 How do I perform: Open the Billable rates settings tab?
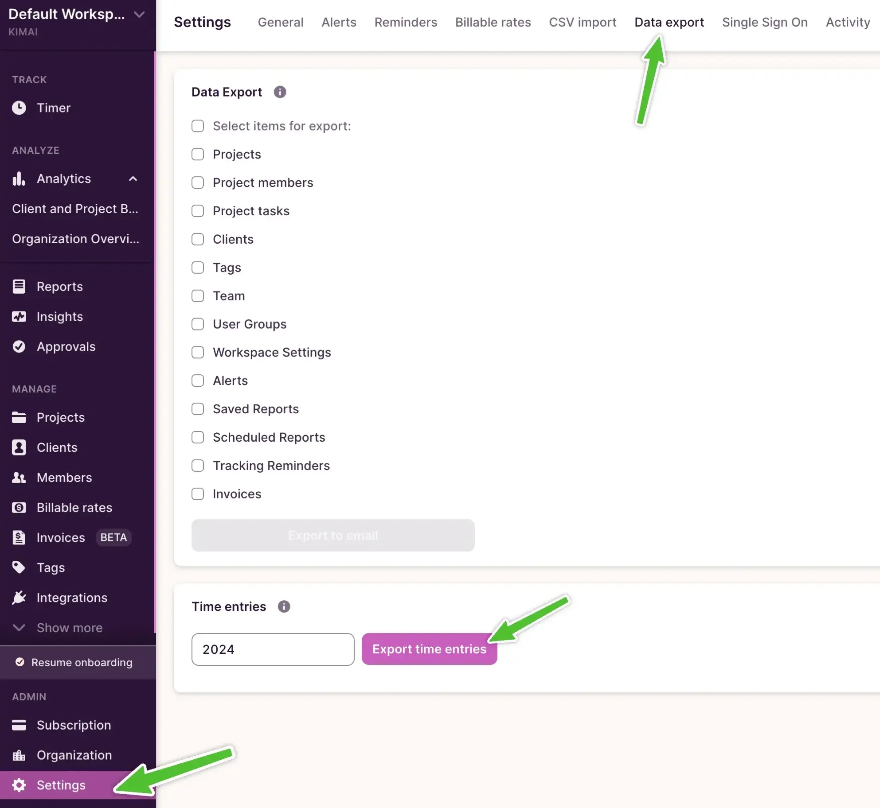coord(493,22)
